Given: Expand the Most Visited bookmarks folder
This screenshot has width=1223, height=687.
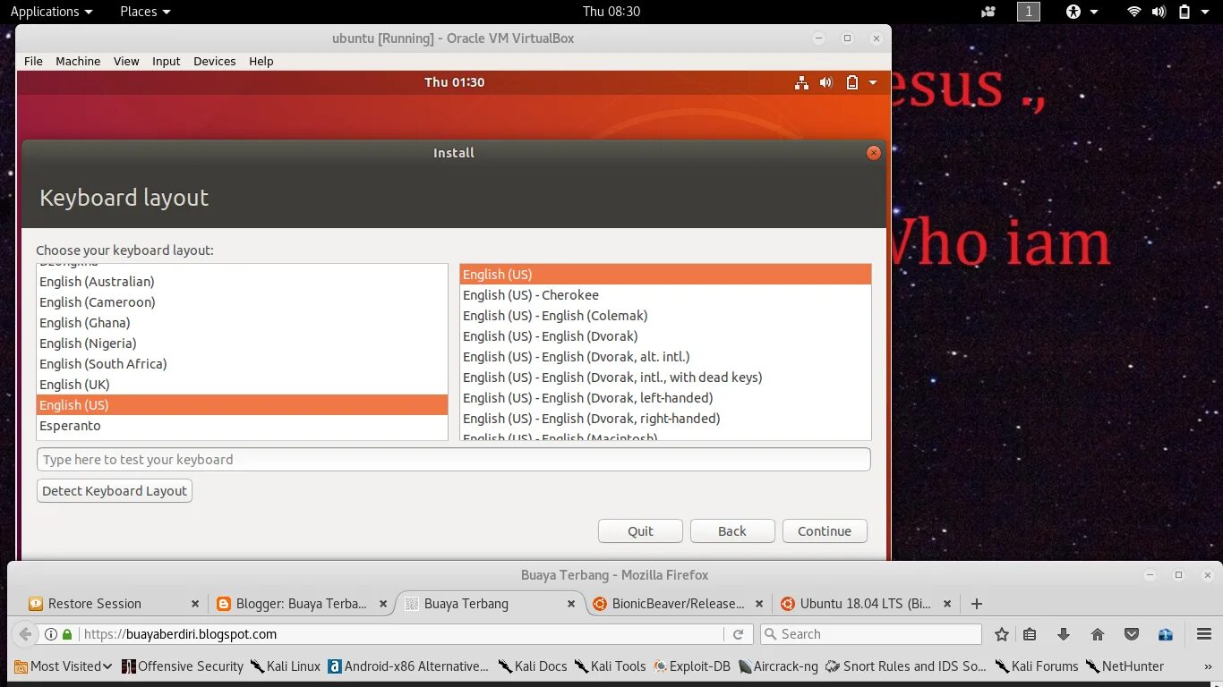Looking at the screenshot, I should click(64, 666).
